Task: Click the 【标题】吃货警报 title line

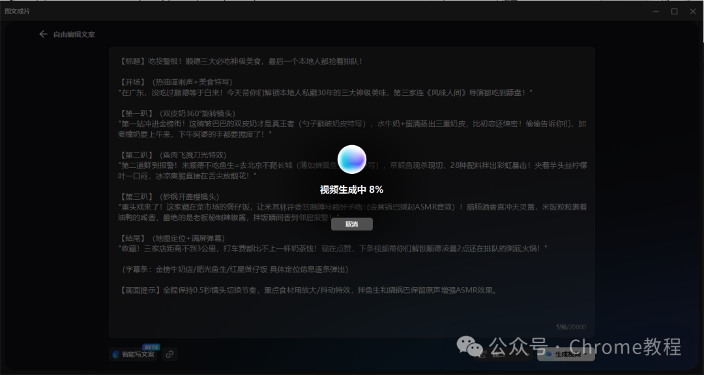Action: [x=242, y=61]
